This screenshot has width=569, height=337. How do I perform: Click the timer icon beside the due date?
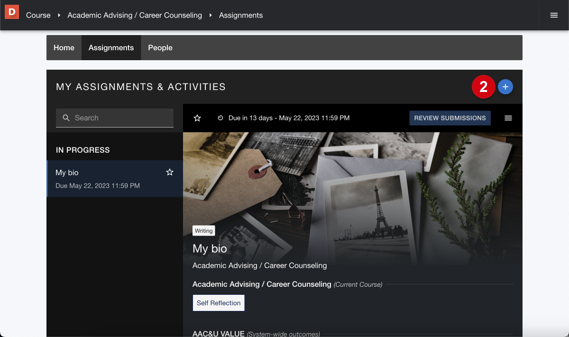click(x=220, y=118)
